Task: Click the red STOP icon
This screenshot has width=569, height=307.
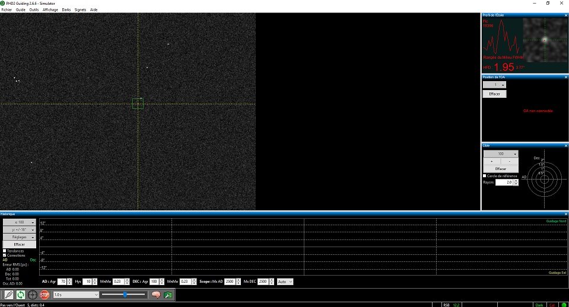Action: coord(44,295)
